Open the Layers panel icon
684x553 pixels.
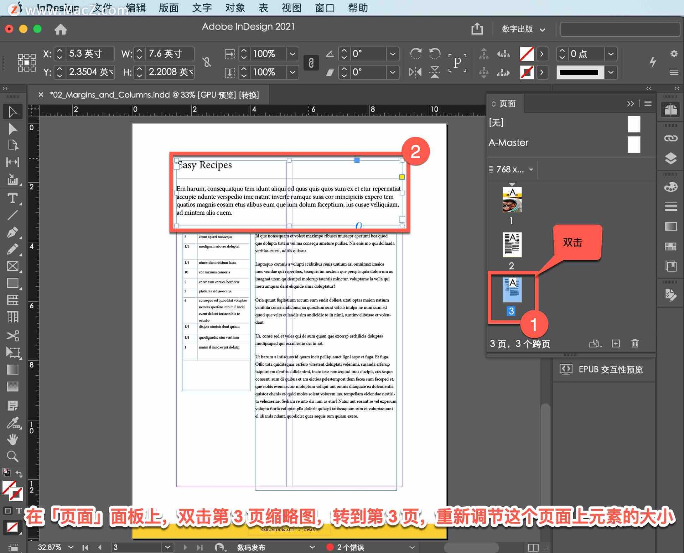[x=670, y=158]
